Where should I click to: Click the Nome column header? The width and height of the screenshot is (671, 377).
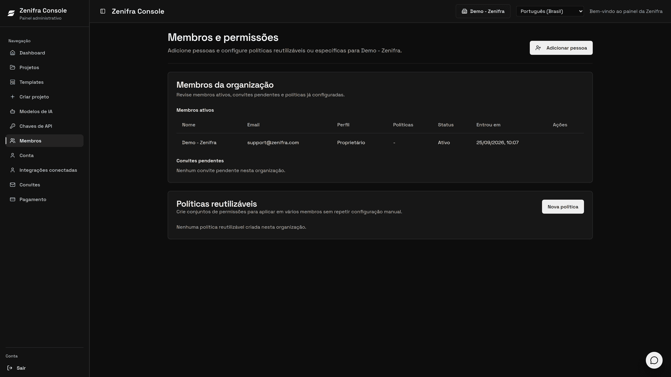pos(189,125)
